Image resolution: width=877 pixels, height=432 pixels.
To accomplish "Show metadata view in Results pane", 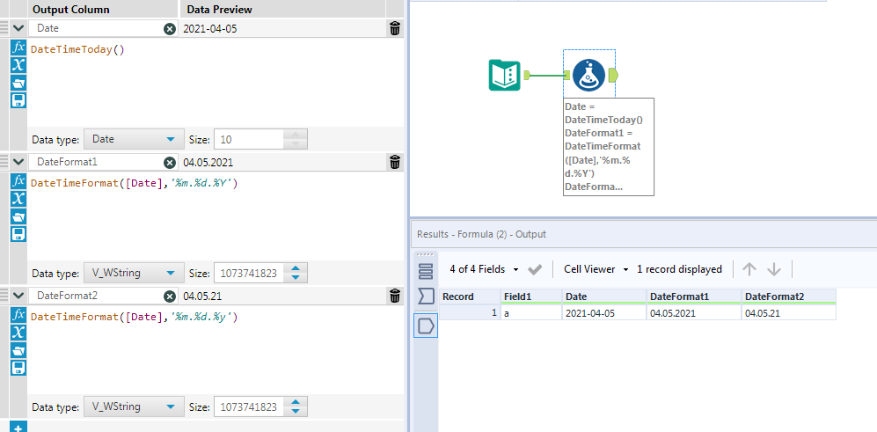I will [x=426, y=272].
